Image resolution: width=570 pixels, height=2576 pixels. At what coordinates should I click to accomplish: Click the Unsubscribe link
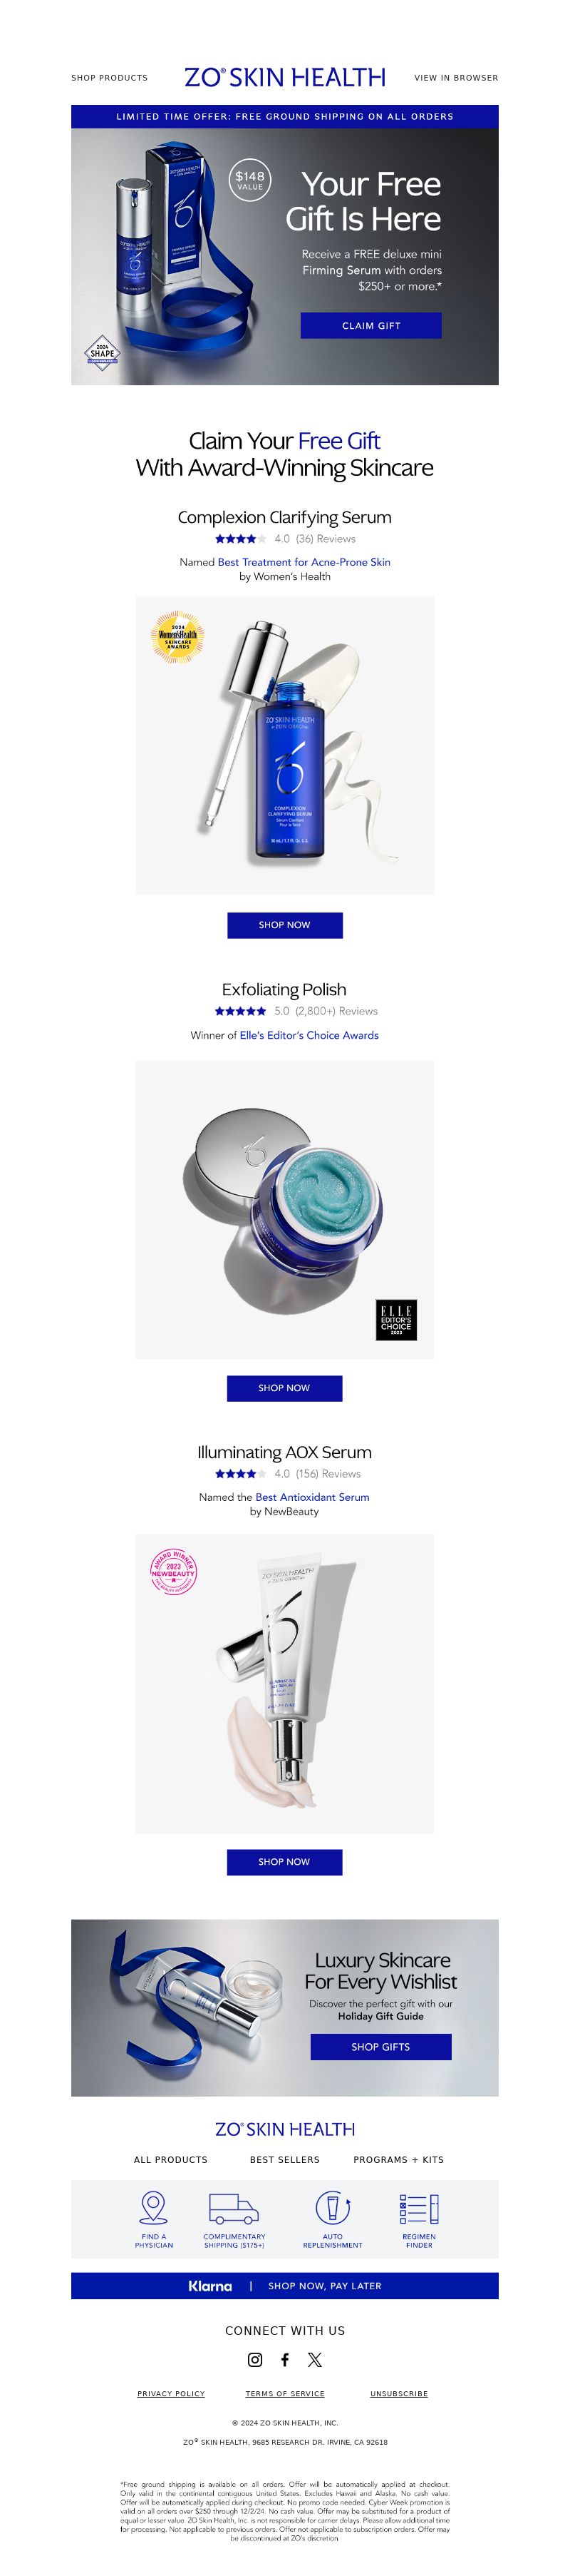click(x=398, y=2393)
